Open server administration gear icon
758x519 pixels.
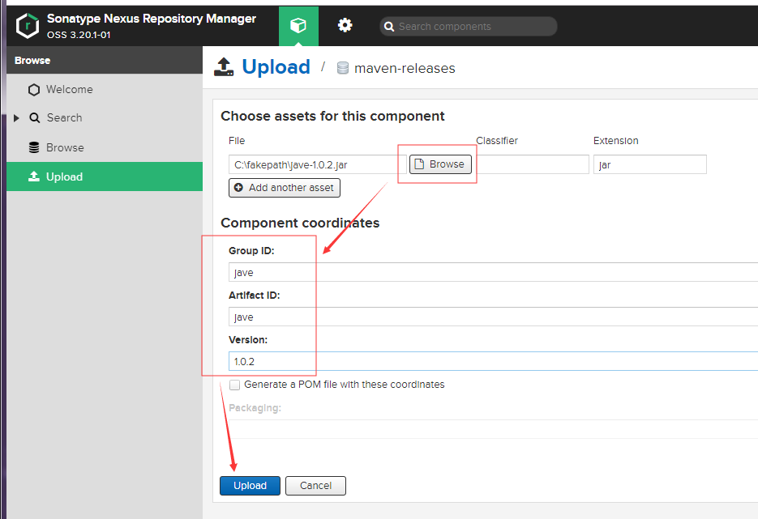pos(345,25)
